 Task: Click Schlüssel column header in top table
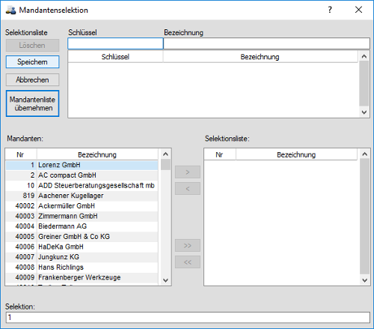(x=115, y=57)
